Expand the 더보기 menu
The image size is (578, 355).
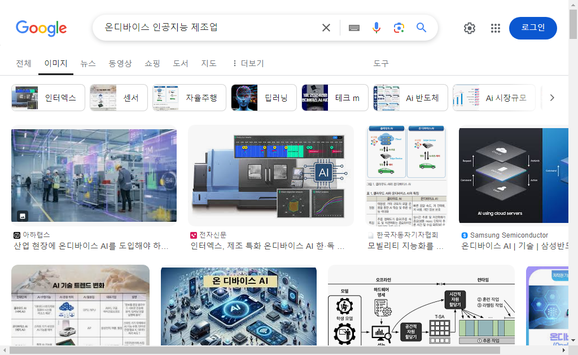click(x=248, y=63)
